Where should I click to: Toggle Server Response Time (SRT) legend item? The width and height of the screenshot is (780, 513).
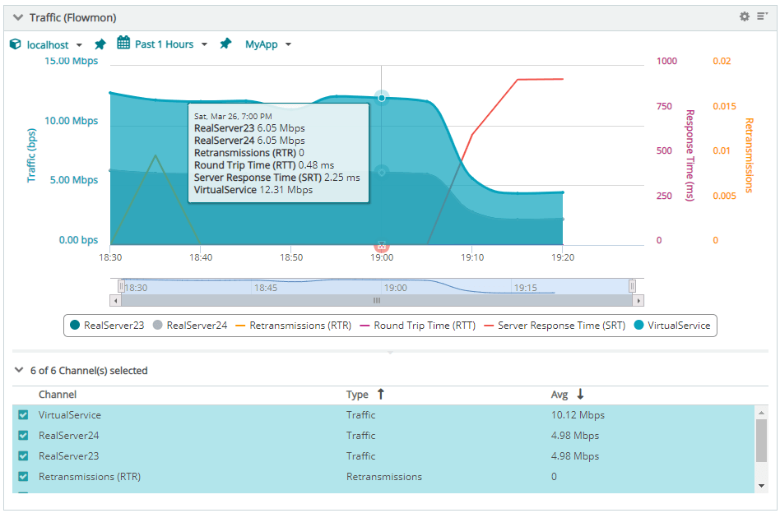[x=554, y=326]
